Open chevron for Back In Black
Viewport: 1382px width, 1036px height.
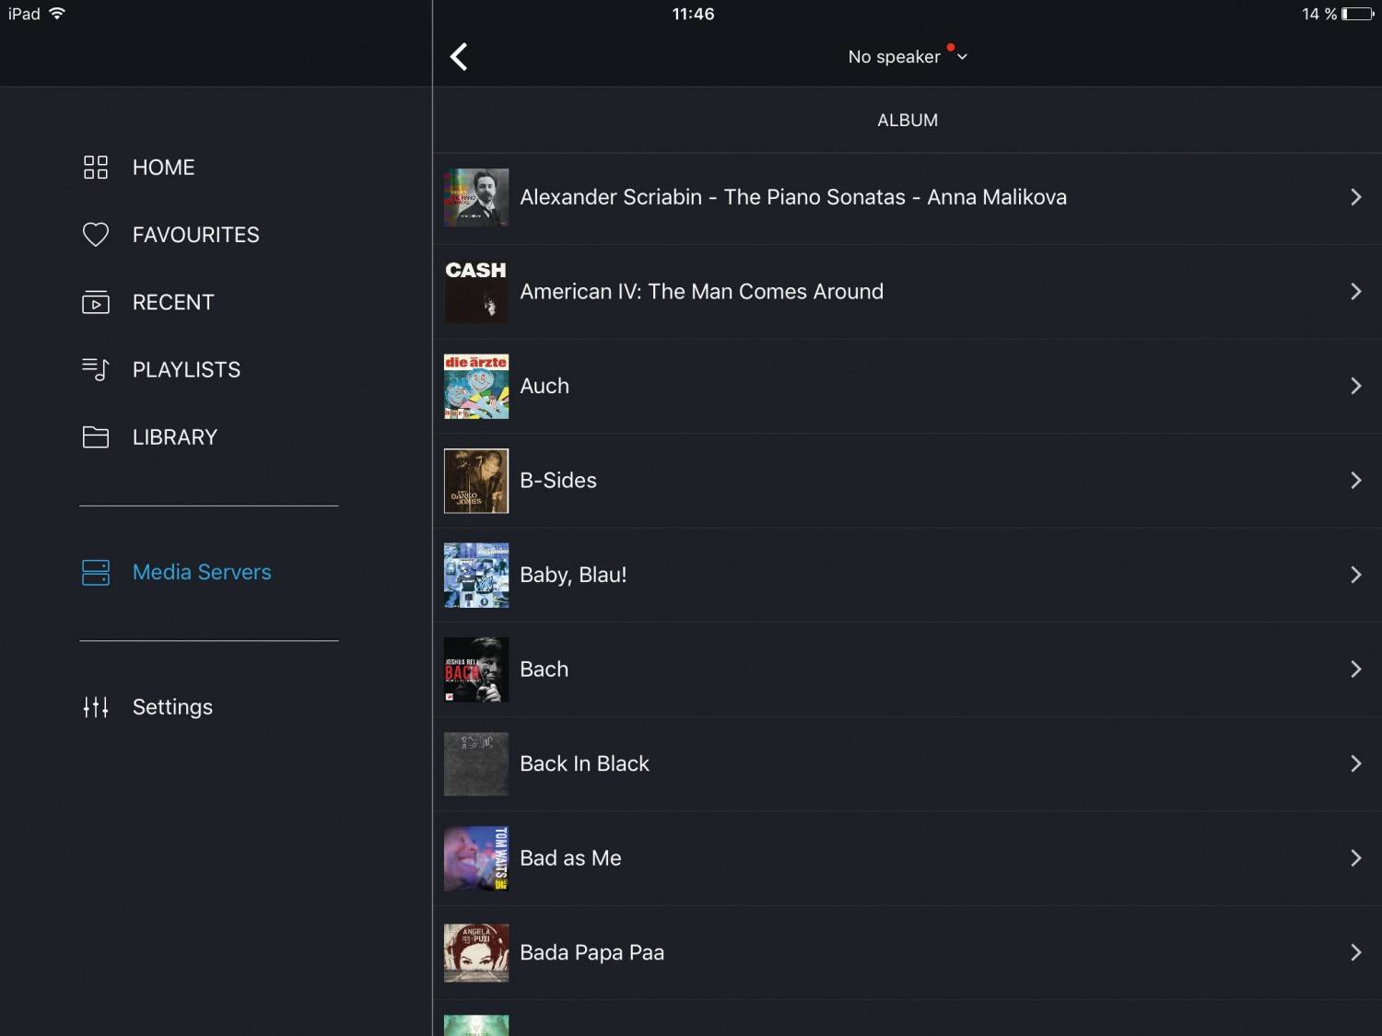tap(1356, 763)
